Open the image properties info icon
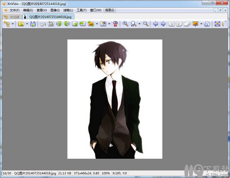 point(207,24)
